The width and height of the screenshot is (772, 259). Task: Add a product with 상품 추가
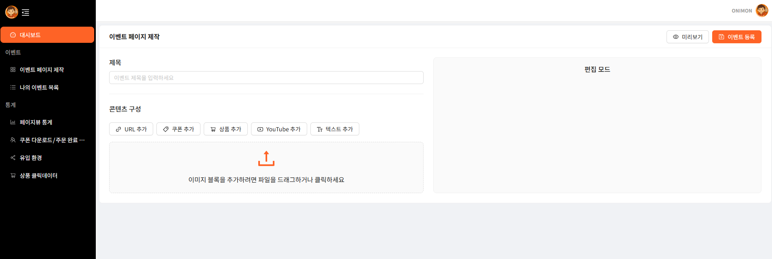(x=226, y=129)
